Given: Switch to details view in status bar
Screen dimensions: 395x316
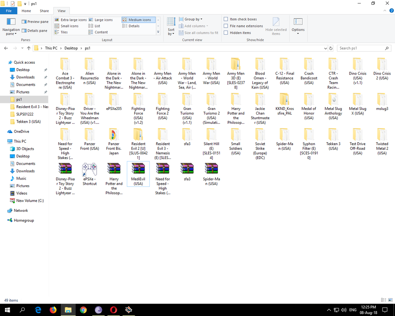Looking at the screenshot, I should (384, 300).
